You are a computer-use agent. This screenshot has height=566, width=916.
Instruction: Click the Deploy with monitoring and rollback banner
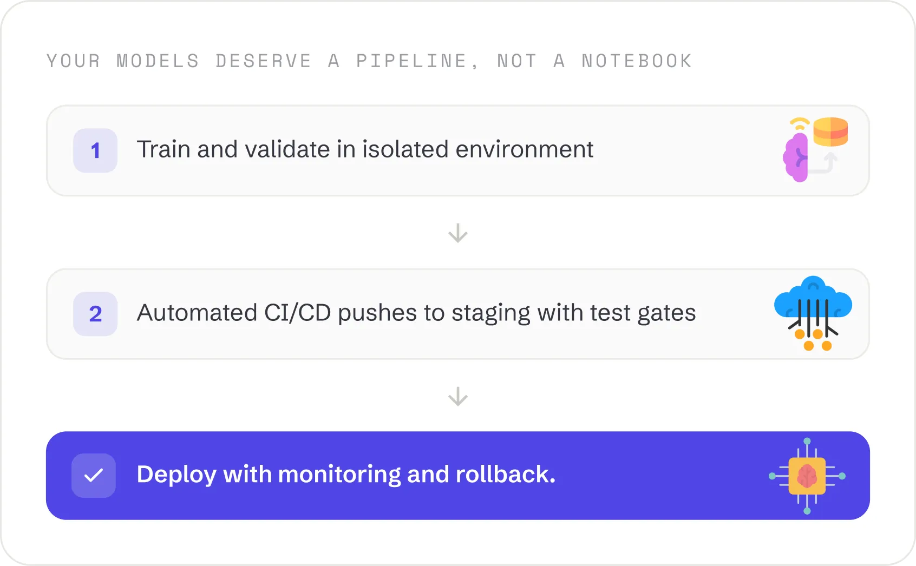[458, 476]
